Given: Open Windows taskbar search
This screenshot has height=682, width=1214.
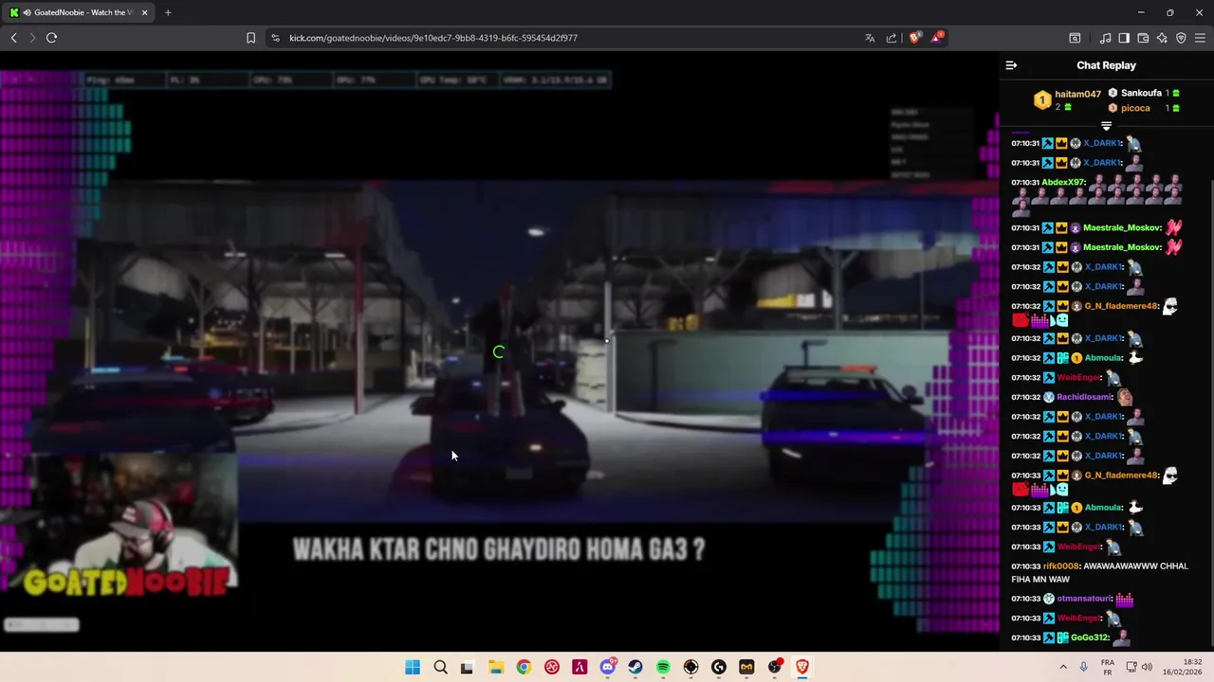Looking at the screenshot, I should point(440,667).
